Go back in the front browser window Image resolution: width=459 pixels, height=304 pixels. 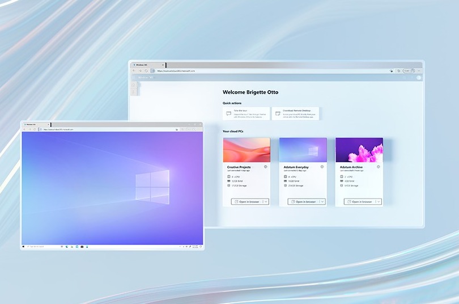pos(24,129)
